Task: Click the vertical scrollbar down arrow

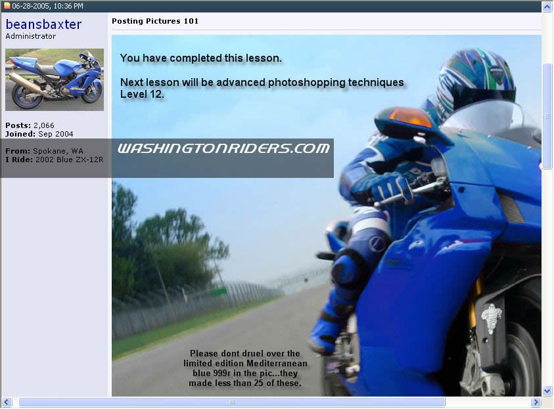Action: pos(547,391)
